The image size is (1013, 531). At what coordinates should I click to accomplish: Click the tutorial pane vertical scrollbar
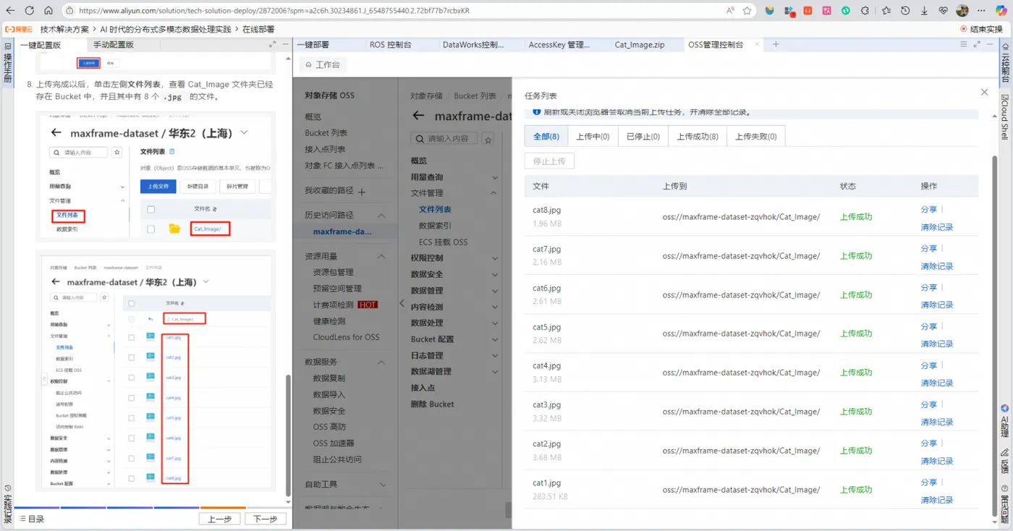point(289,434)
